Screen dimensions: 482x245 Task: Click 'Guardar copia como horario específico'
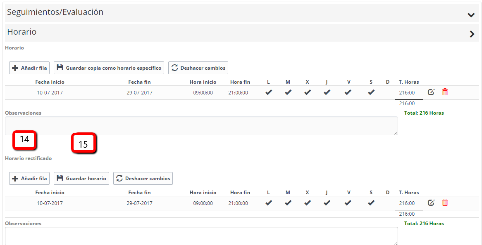109,68
